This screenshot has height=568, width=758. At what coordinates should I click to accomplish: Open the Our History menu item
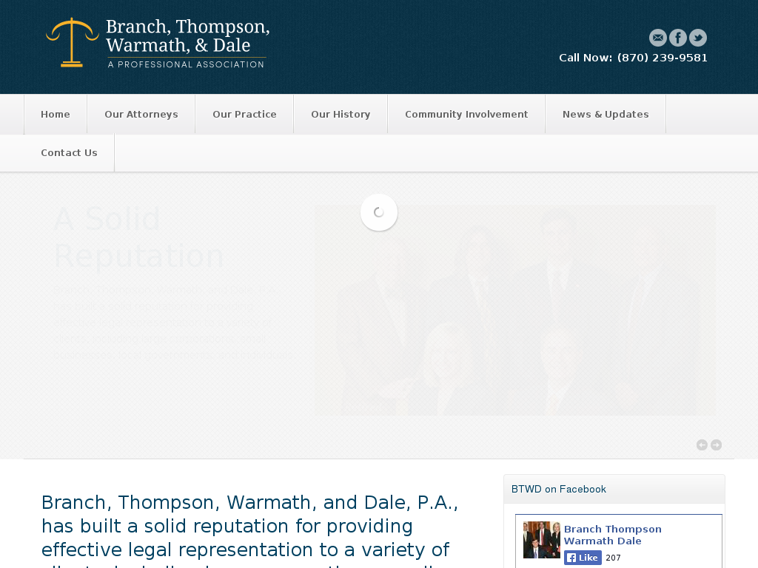[x=341, y=115]
